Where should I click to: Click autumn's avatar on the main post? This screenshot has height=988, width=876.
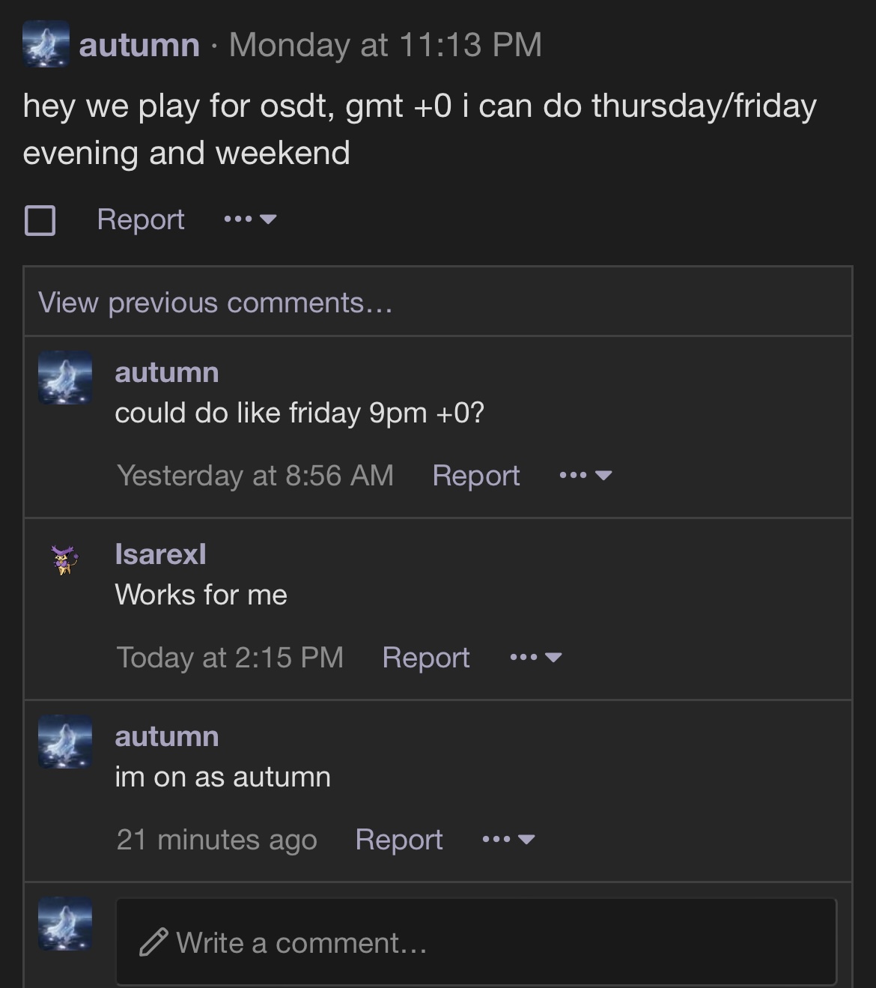(x=46, y=44)
